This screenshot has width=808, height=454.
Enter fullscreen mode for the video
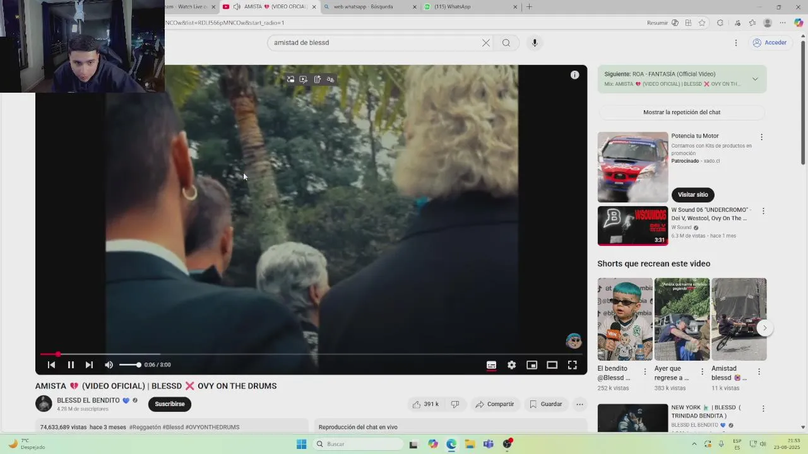572,364
